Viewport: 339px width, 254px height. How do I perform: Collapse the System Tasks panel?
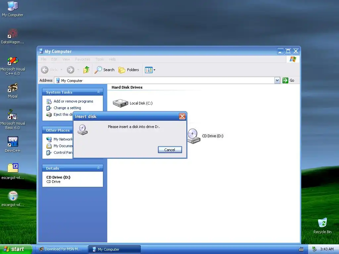(x=98, y=92)
